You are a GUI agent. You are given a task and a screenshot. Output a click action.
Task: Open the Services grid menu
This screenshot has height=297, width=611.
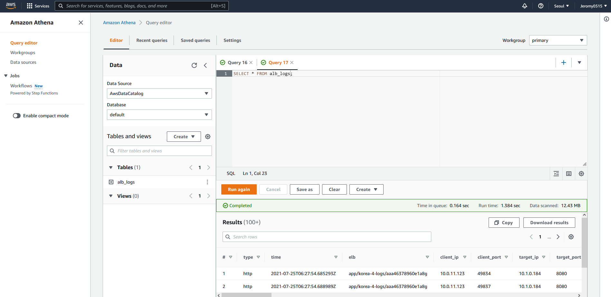[38, 6]
